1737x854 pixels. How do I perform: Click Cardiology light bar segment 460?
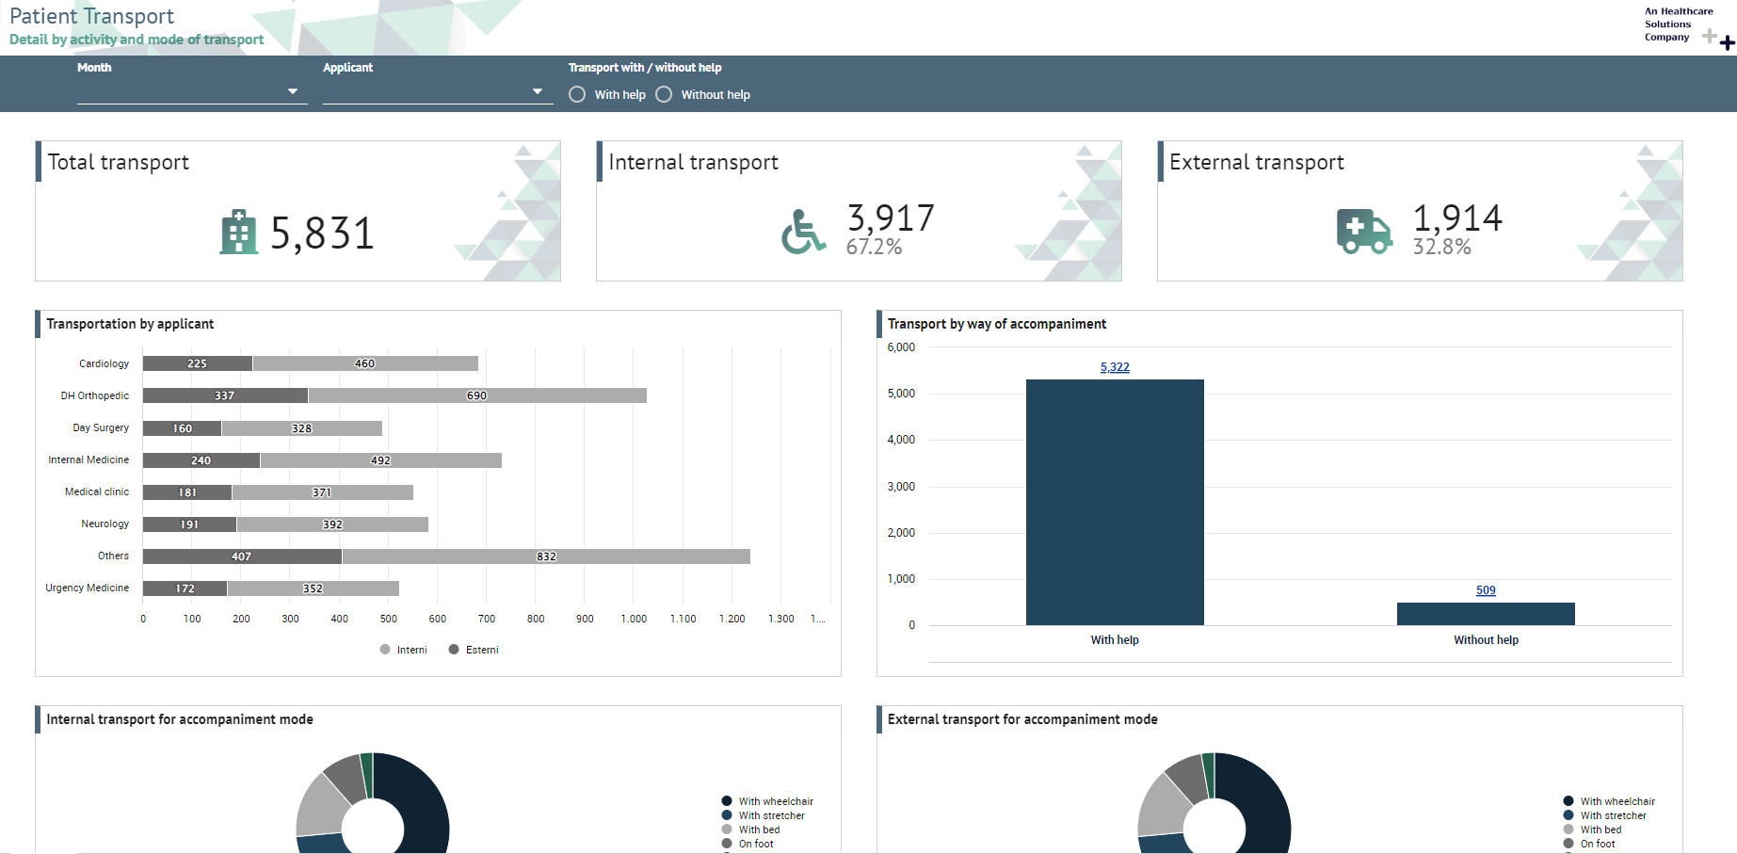[x=365, y=363]
